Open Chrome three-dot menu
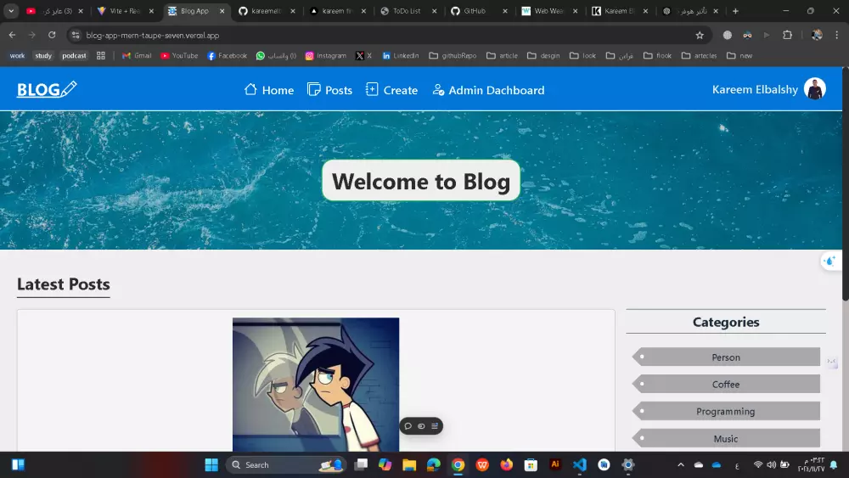The image size is (849, 478). (837, 35)
